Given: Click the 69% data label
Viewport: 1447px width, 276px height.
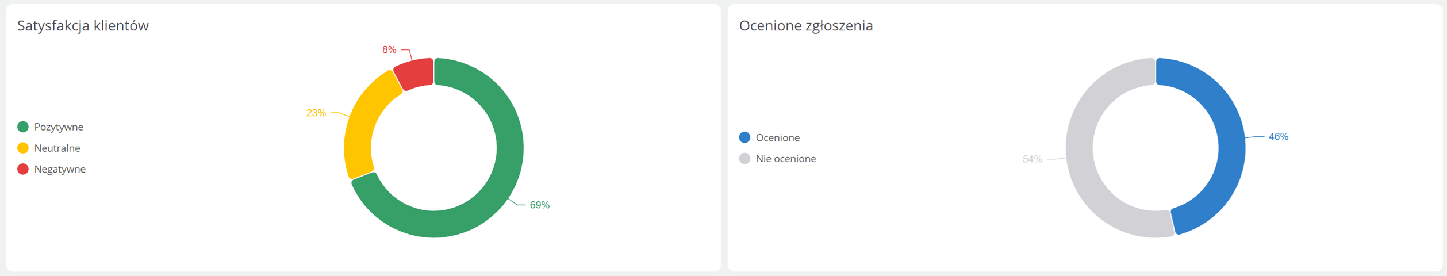Looking at the screenshot, I should pos(539,205).
